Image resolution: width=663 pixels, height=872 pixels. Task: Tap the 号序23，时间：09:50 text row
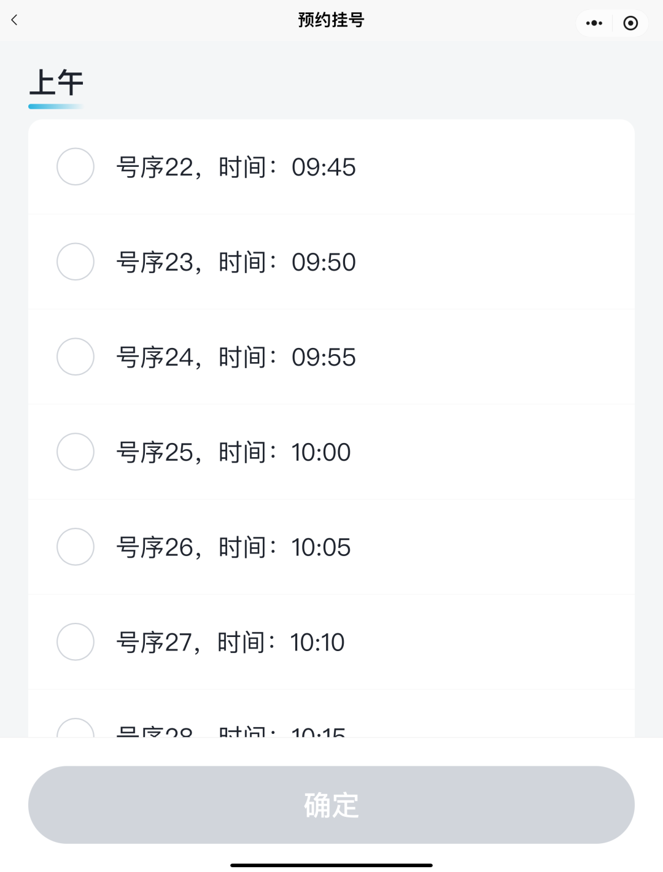click(236, 262)
